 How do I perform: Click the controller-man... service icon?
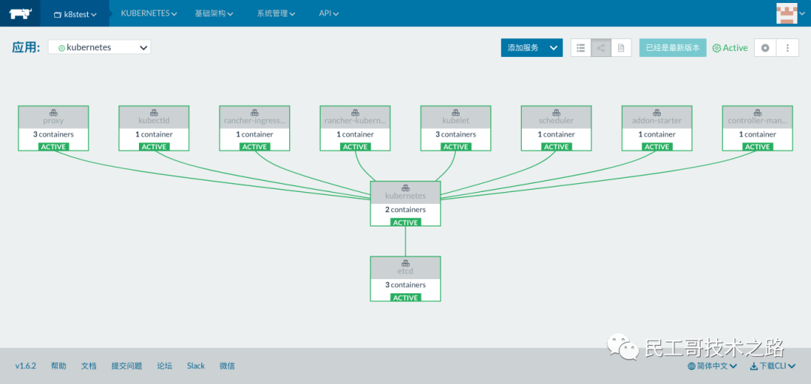(757, 112)
